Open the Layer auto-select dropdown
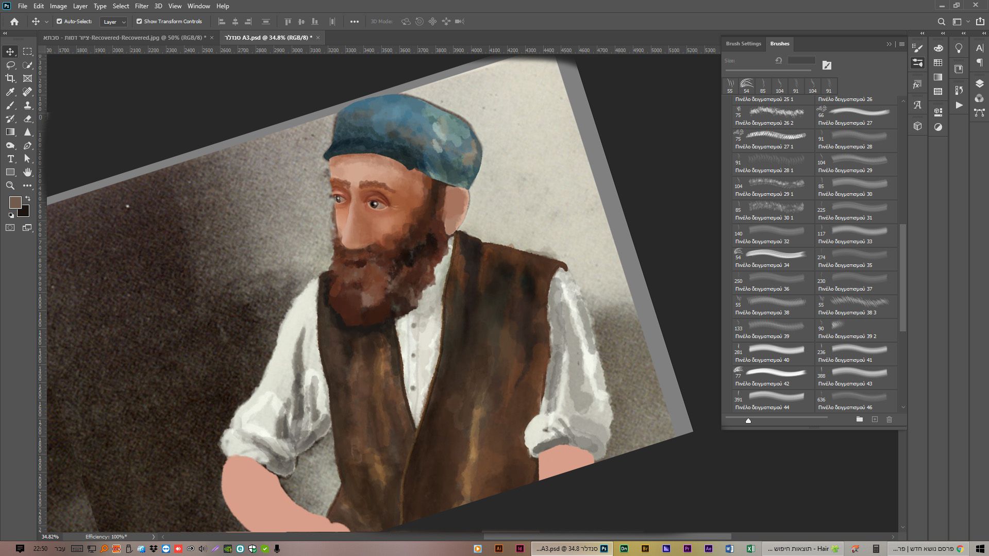The image size is (989, 556). 114,22
